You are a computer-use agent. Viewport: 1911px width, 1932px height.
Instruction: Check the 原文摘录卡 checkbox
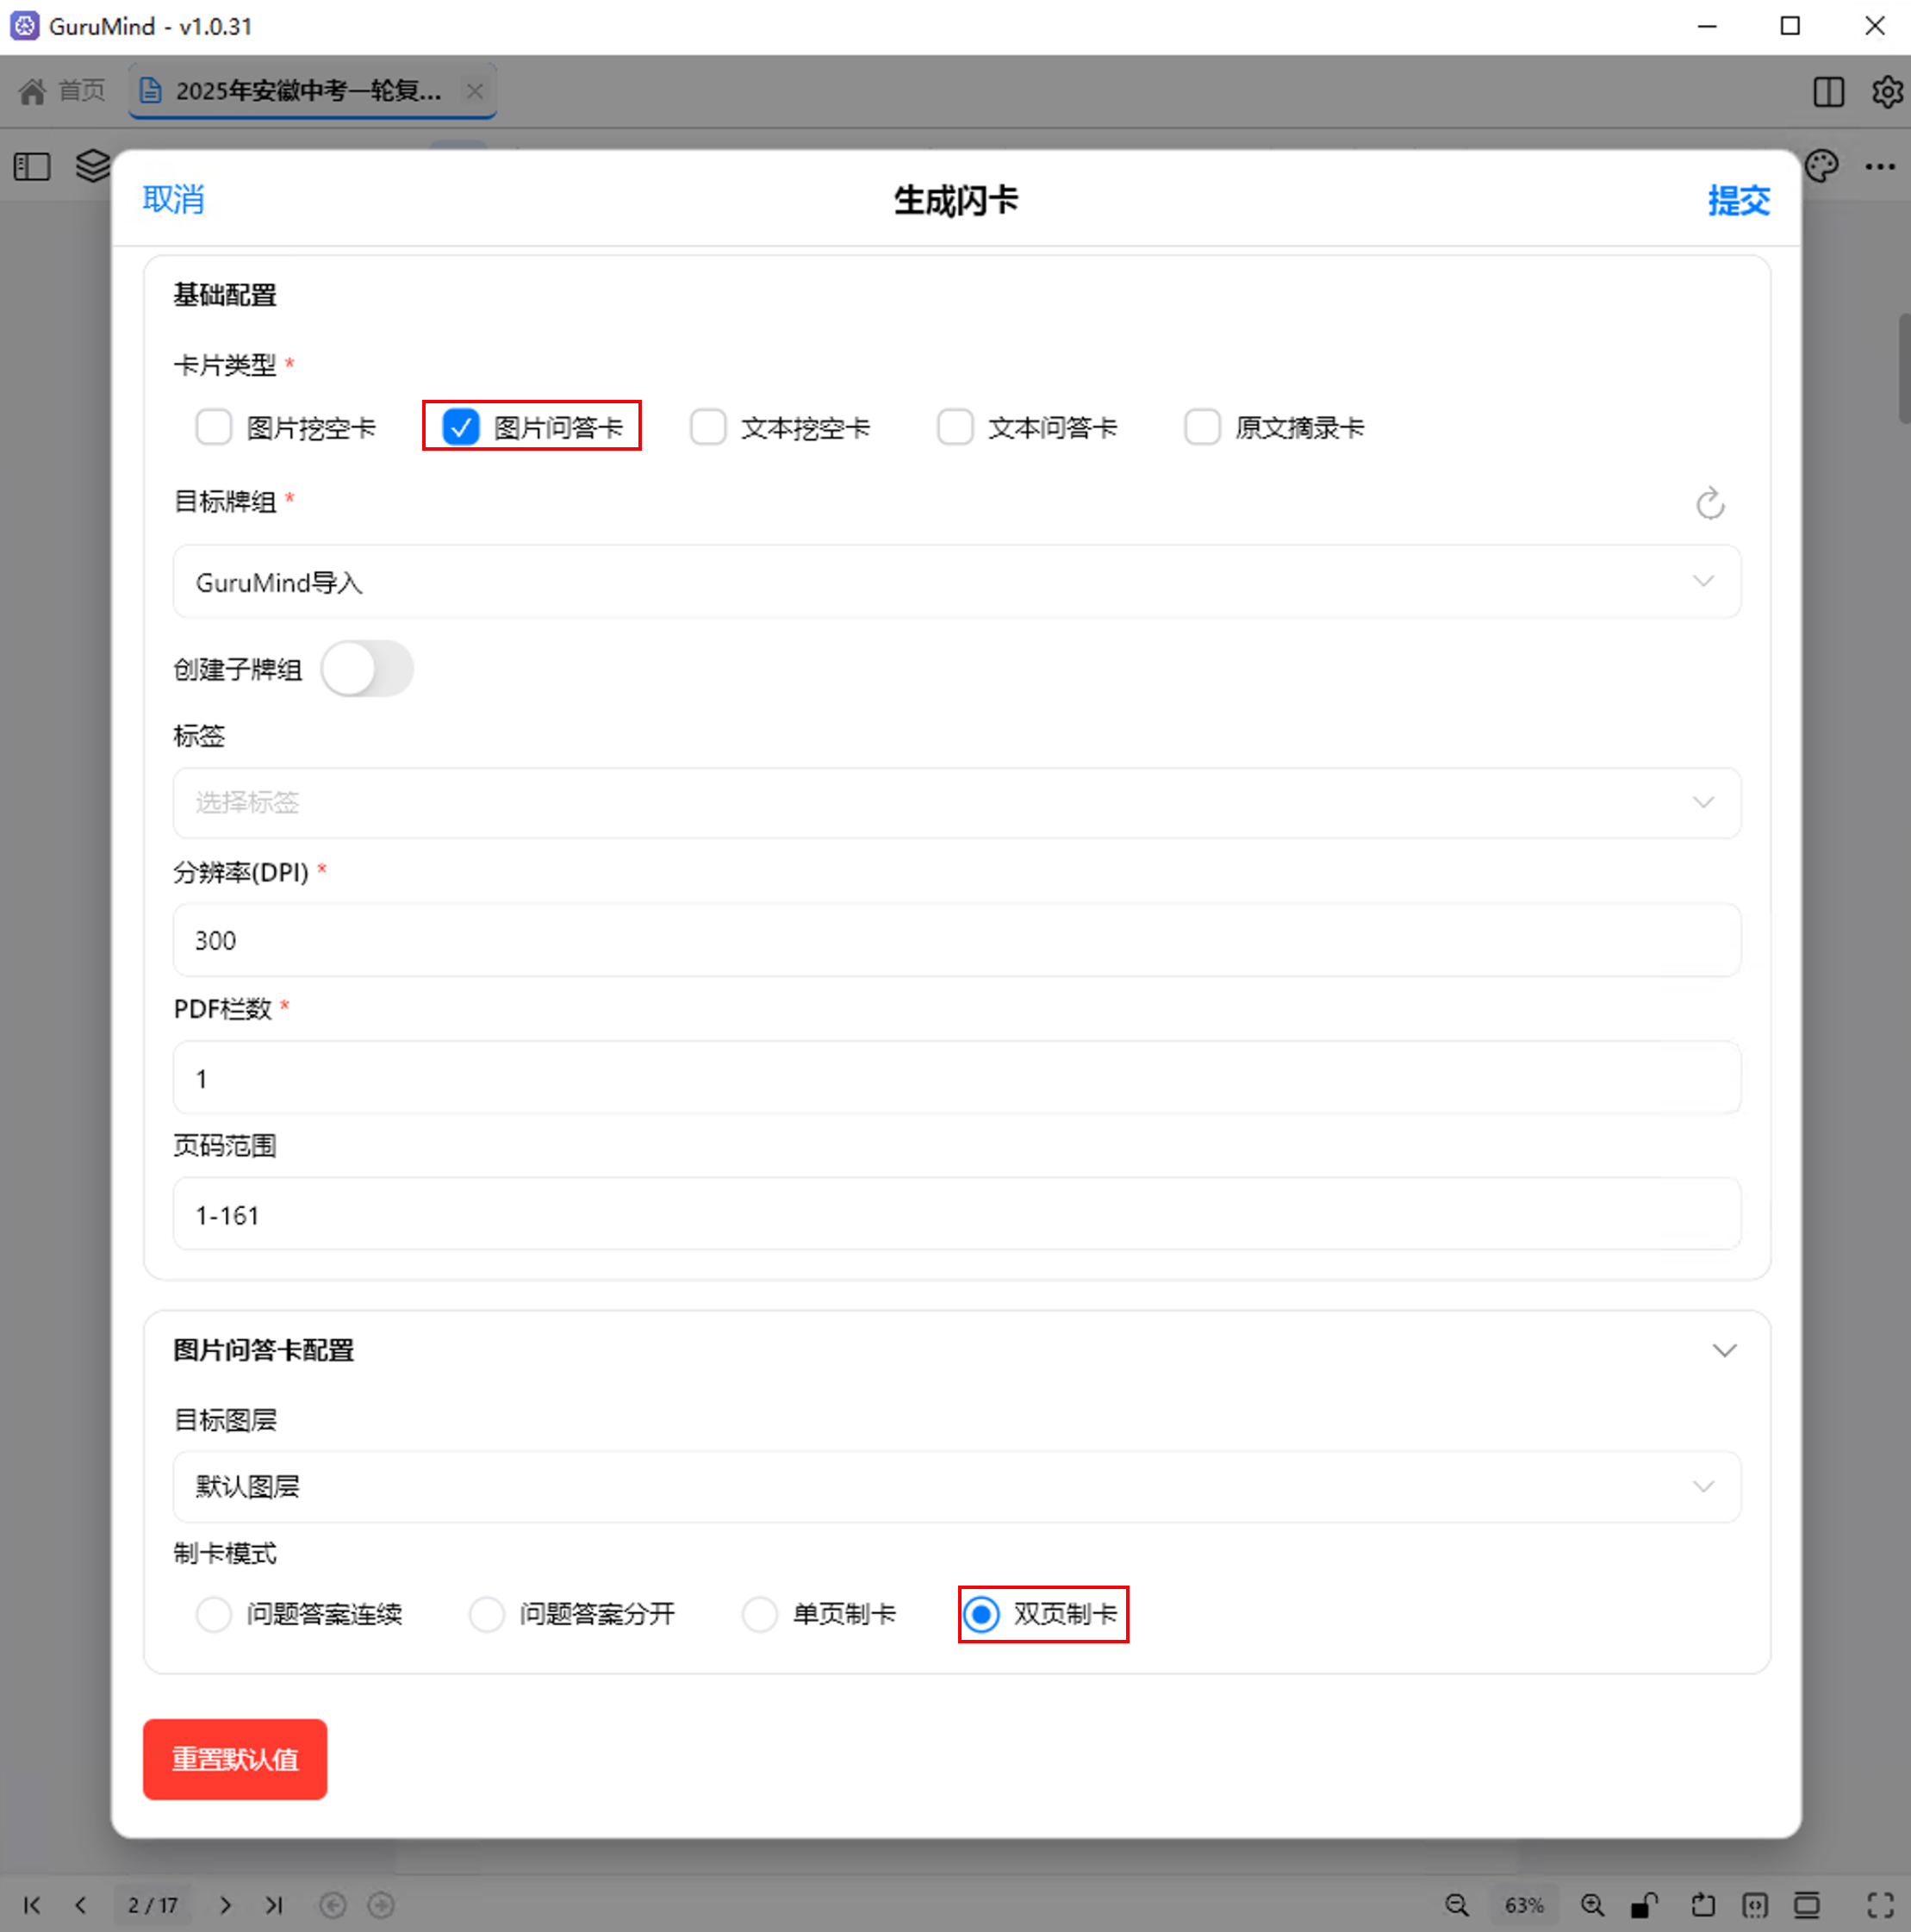pos(1202,427)
